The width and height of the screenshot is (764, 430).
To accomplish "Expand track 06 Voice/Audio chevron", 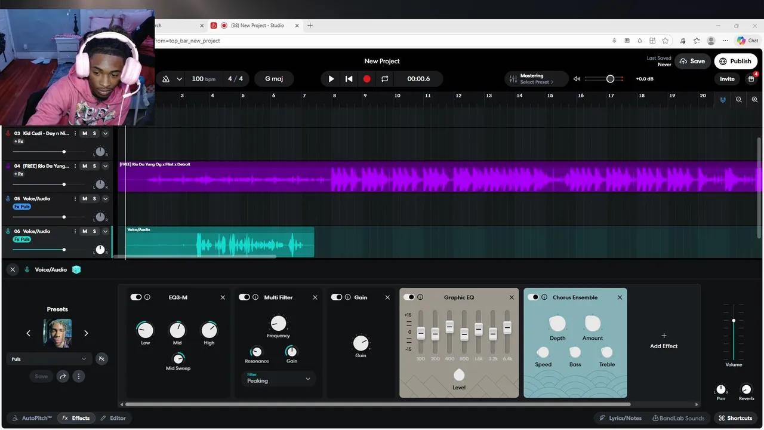I will 106,231.
